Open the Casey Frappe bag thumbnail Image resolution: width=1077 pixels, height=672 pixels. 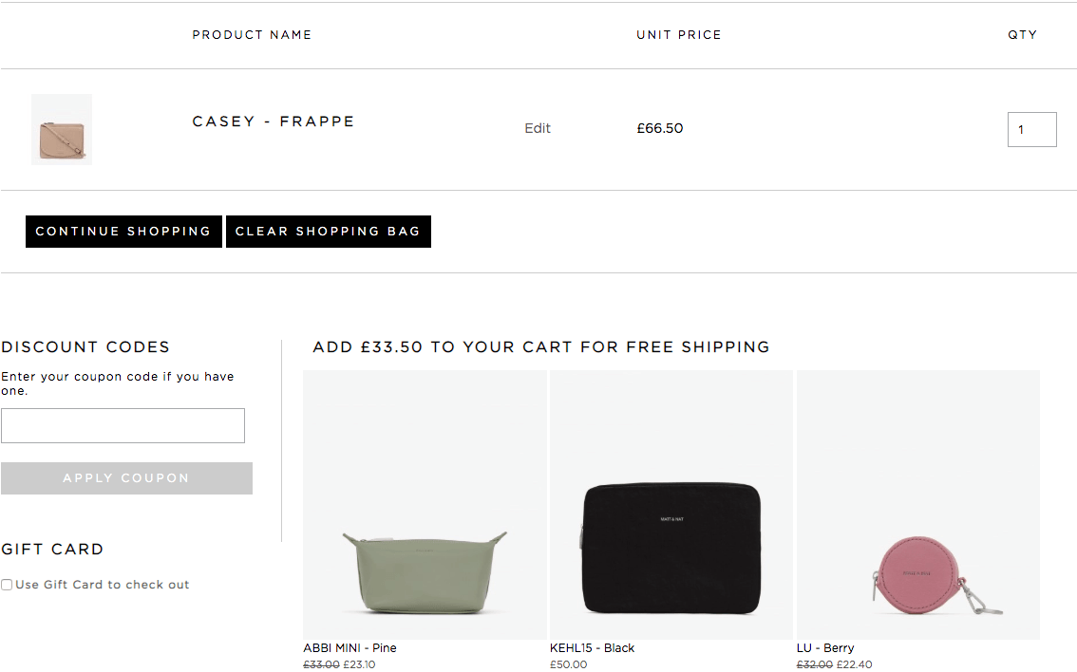click(62, 129)
